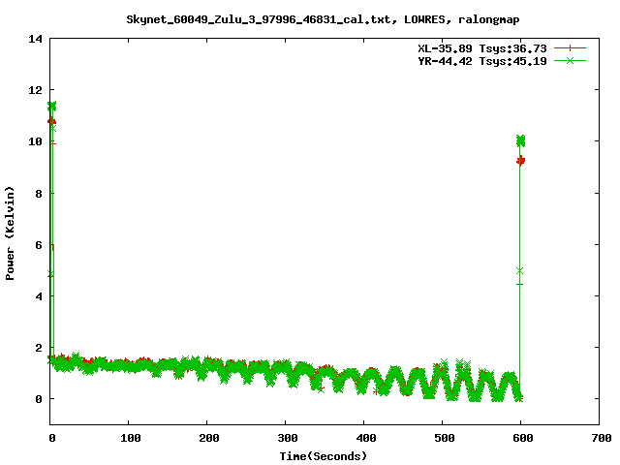
Task: Click the x-axis tick label 500
Action: 444,438
